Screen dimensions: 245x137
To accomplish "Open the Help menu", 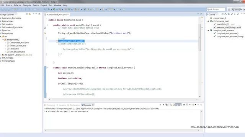I will pyautogui.click(x=65, y=5).
